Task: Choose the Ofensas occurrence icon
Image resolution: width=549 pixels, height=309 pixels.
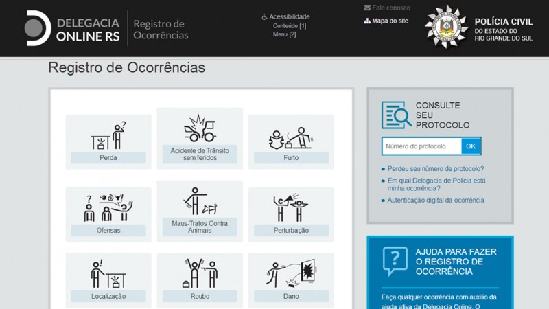Action: click(108, 208)
